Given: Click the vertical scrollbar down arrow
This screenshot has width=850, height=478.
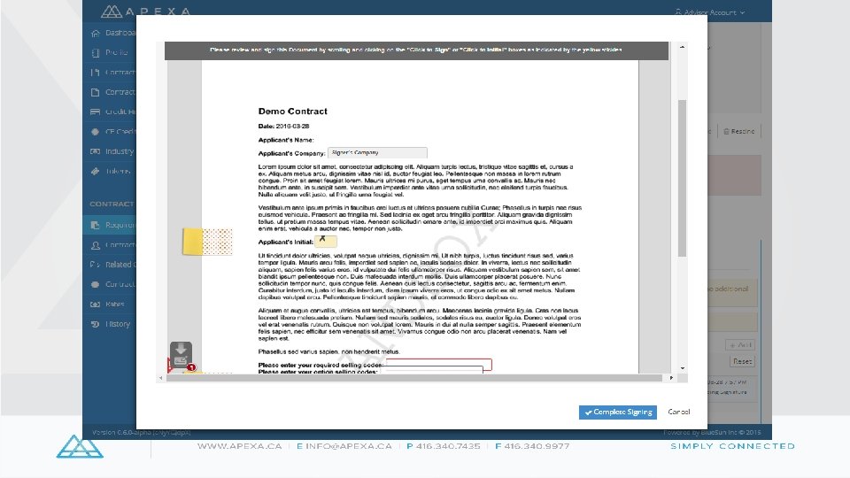Looking at the screenshot, I should (x=682, y=368).
